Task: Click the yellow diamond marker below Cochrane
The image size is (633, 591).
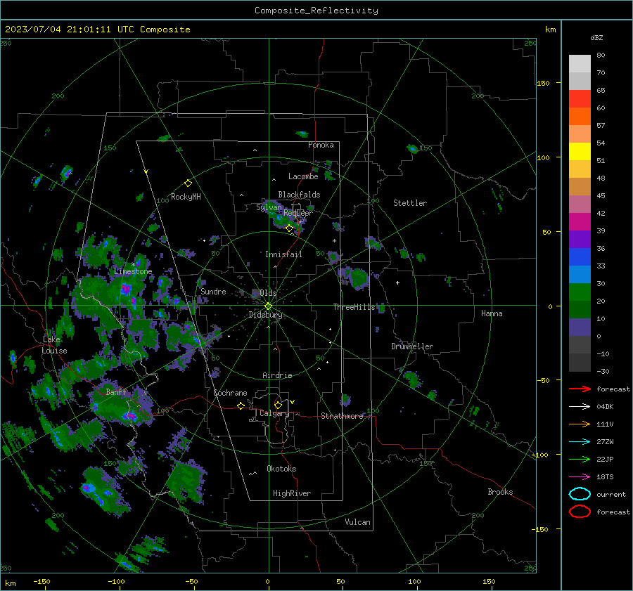Action: point(241,405)
